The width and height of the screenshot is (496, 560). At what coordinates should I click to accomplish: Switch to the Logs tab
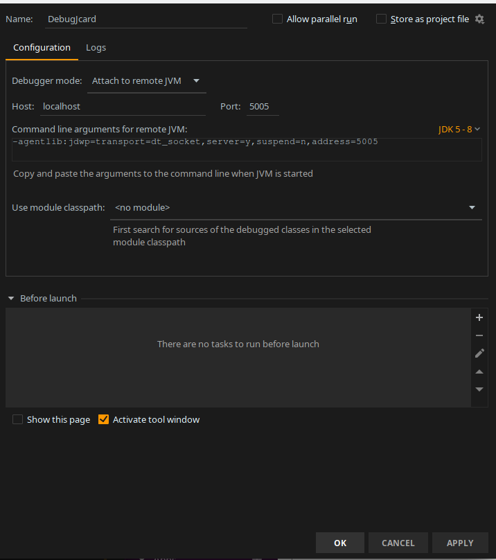[96, 47]
